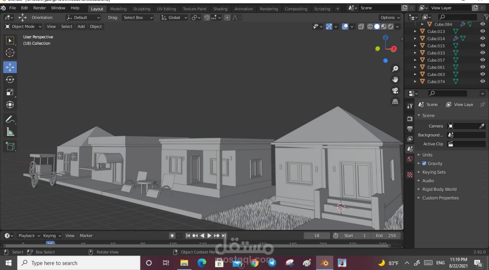Select the Select Box tool in toolbar
This screenshot has width=489, height=270.
pos(10,40)
